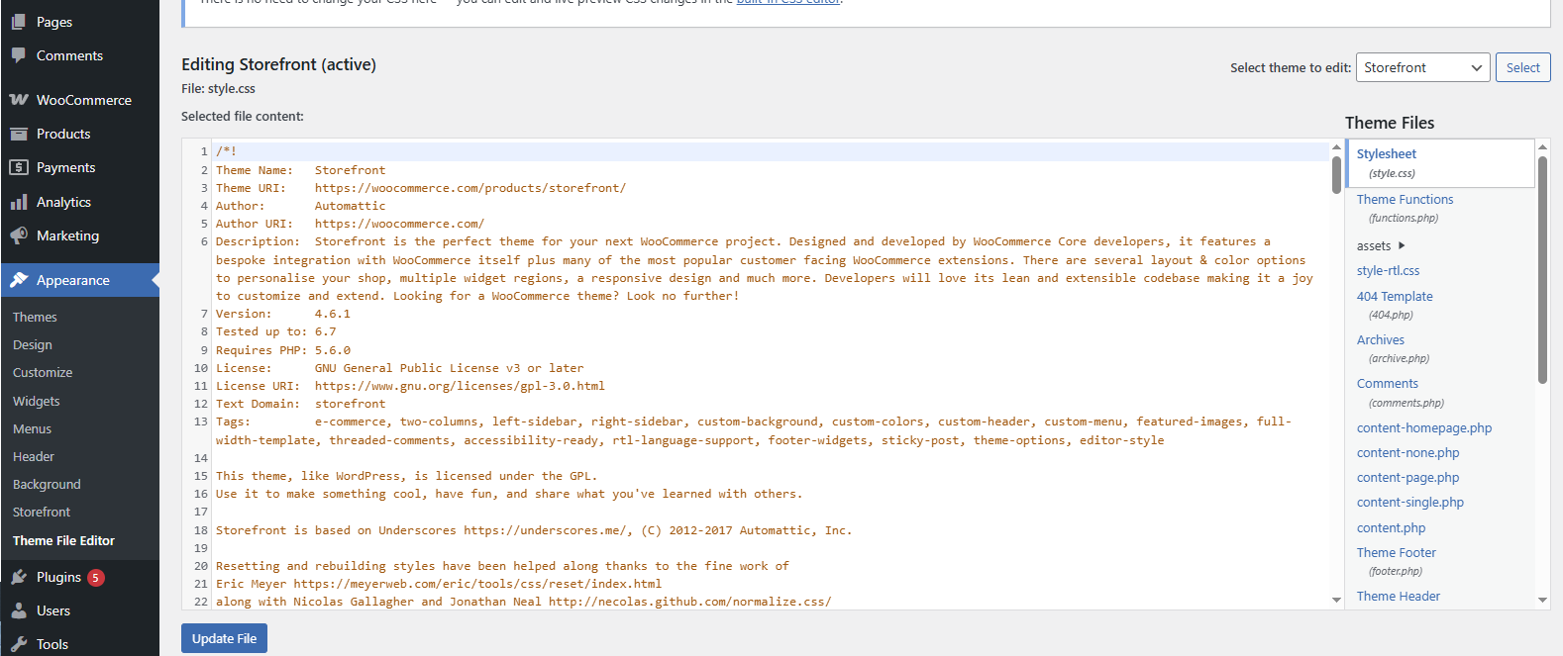Open Themes under Appearance
This screenshot has height=656, width=1563.
click(35, 317)
